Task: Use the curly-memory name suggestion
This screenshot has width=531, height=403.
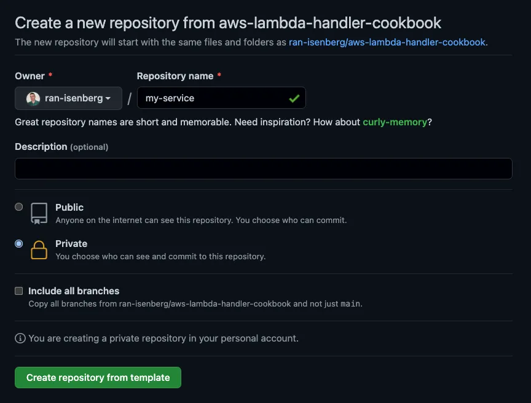Action: (395, 122)
